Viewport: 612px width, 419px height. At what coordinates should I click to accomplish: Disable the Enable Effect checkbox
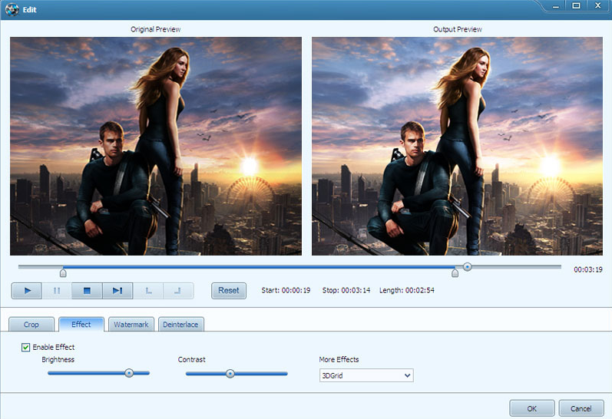click(x=26, y=348)
